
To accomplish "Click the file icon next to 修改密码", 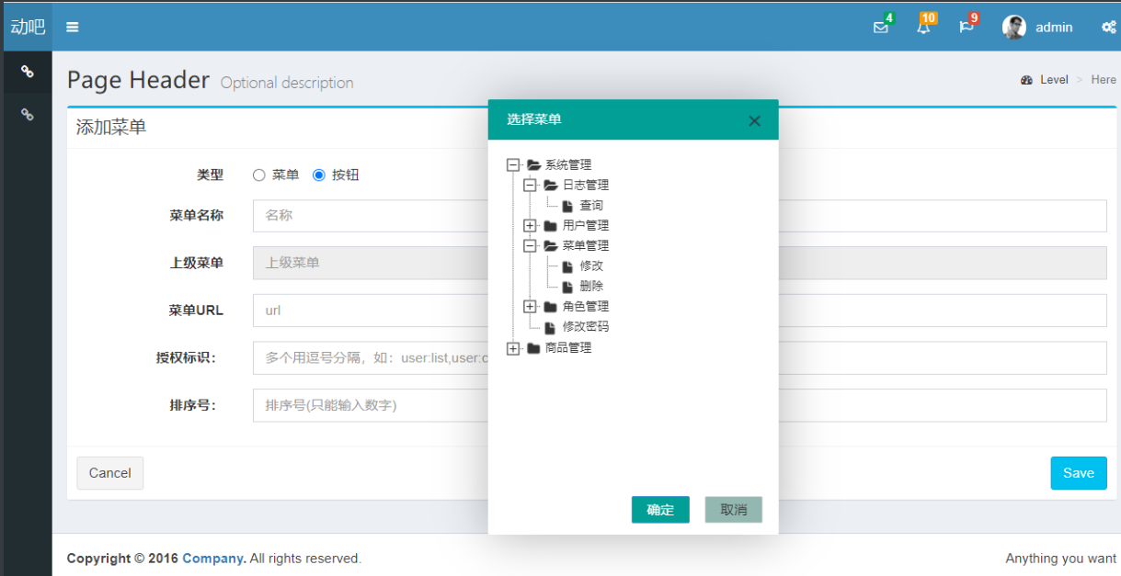I will tap(551, 327).
